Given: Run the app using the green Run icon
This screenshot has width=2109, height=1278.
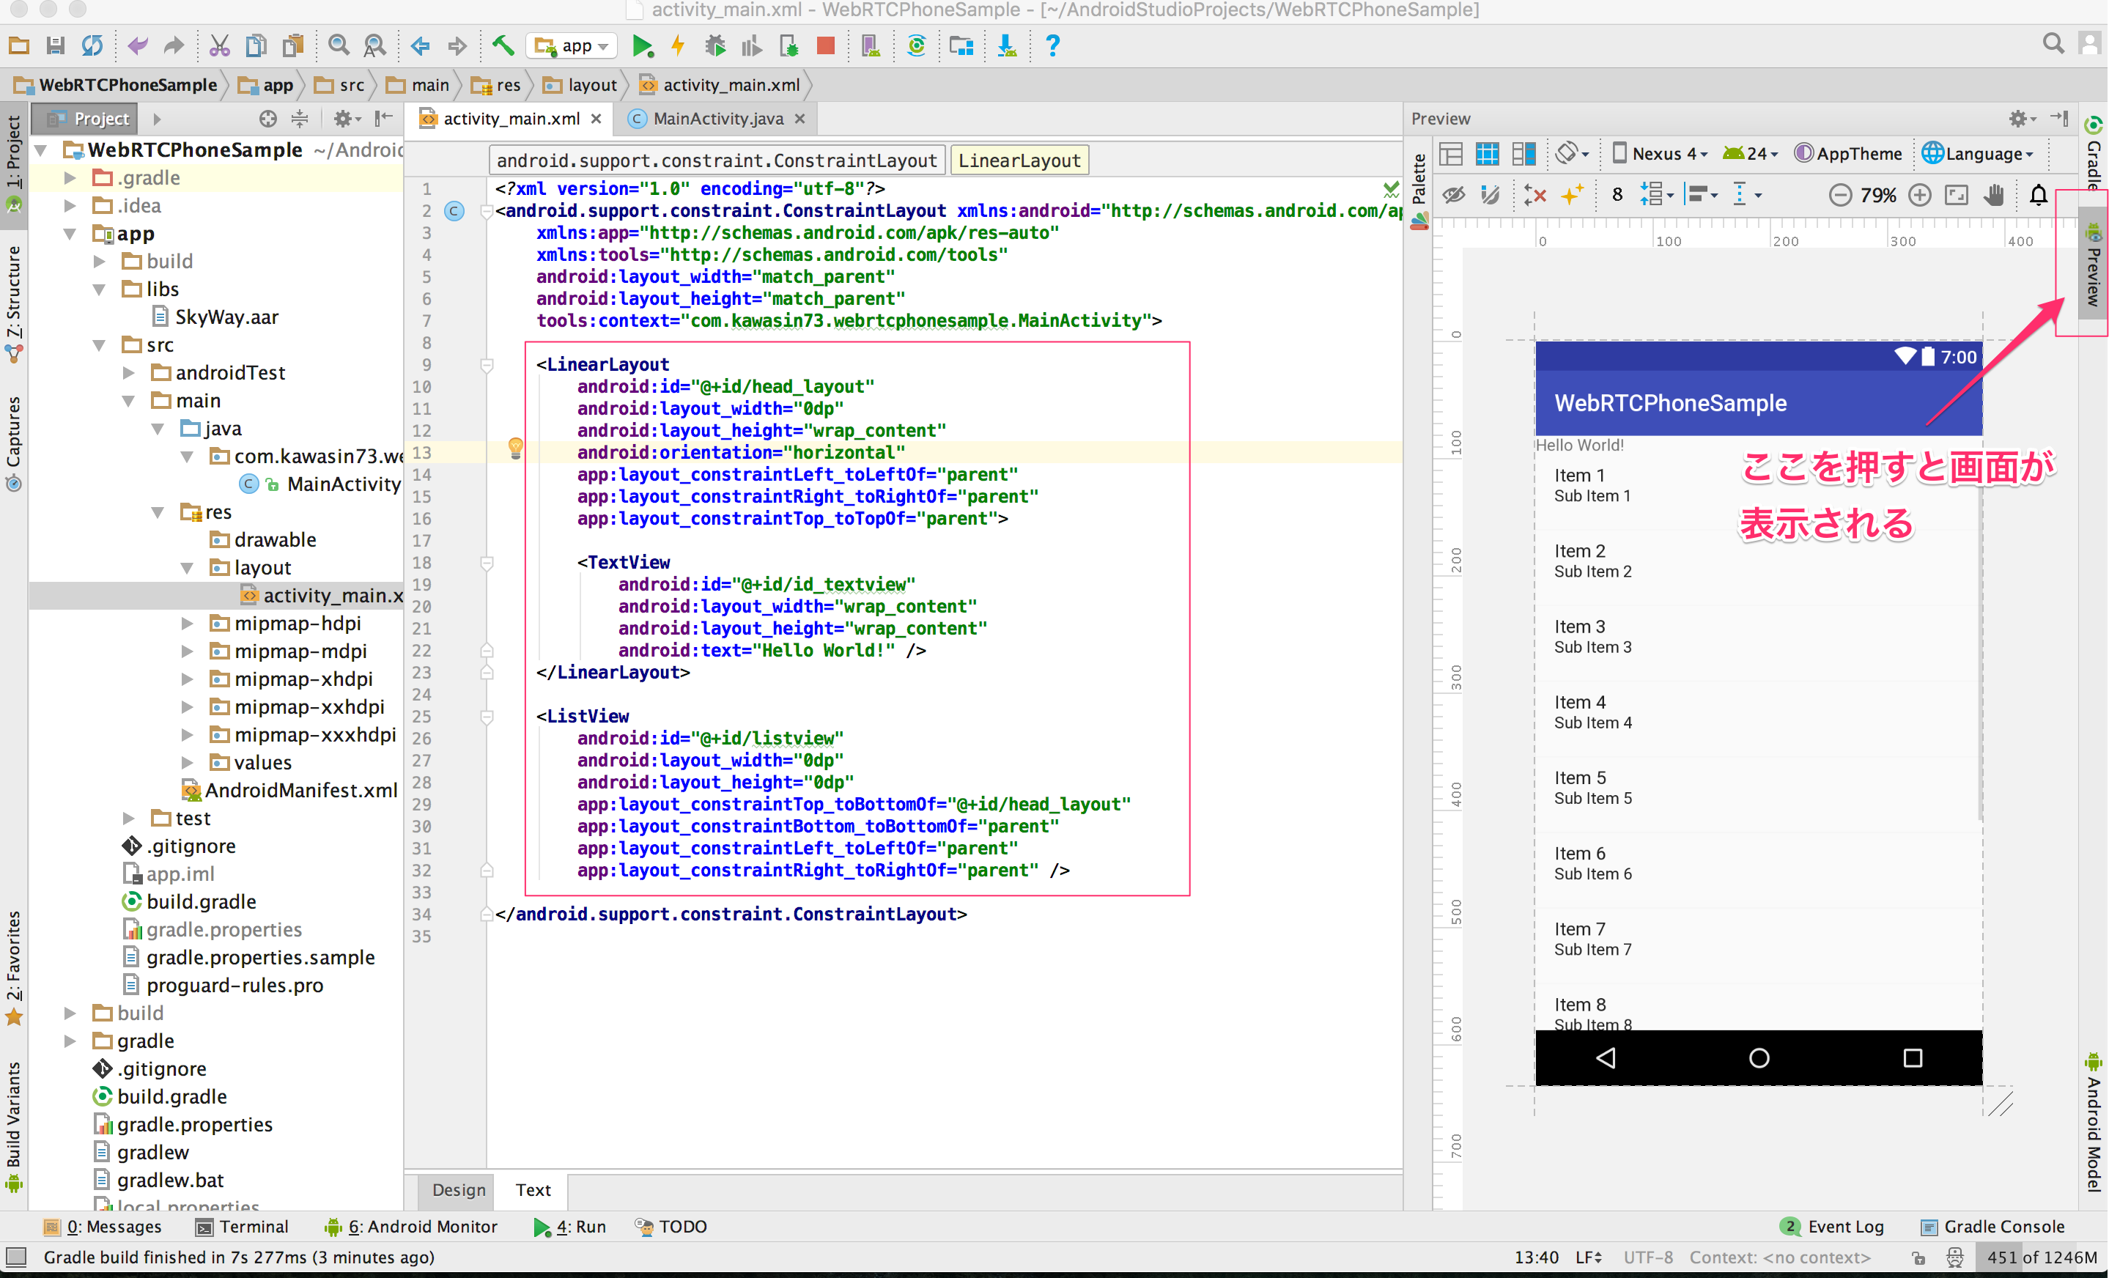Looking at the screenshot, I should coord(643,45).
